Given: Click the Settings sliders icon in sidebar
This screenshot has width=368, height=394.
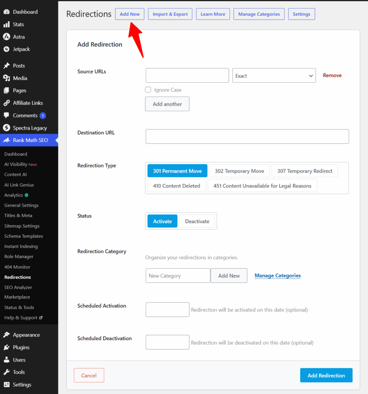Looking at the screenshot, I should [x=7, y=384].
